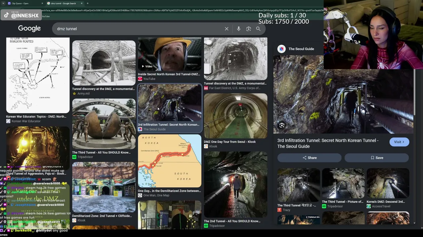Image resolution: width=423 pixels, height=237 pixels.
Task: Close the dmz tunnel Google Search tab
Action: click(x=81, y=3)
